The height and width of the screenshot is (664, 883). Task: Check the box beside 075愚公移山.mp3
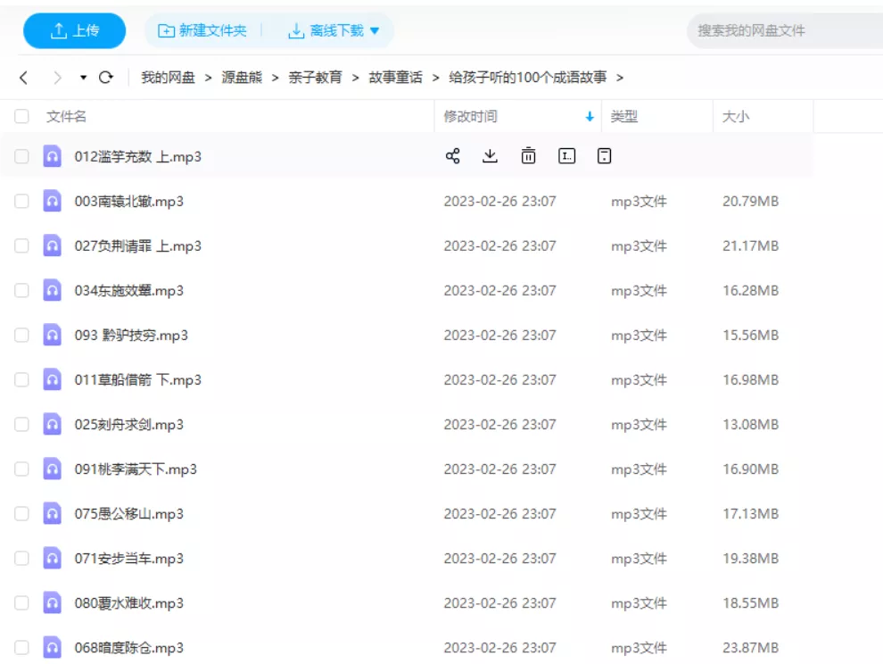tap(21, 513)
